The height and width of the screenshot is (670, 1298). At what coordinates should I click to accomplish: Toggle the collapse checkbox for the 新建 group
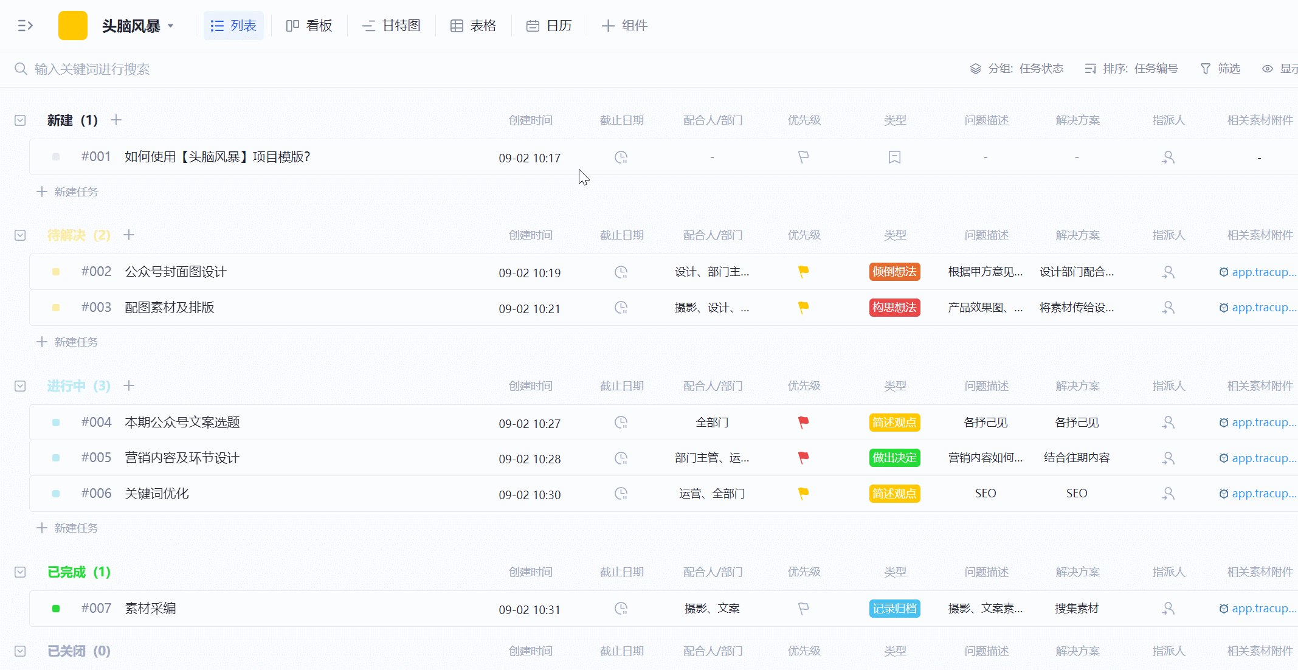pos(20,120)
